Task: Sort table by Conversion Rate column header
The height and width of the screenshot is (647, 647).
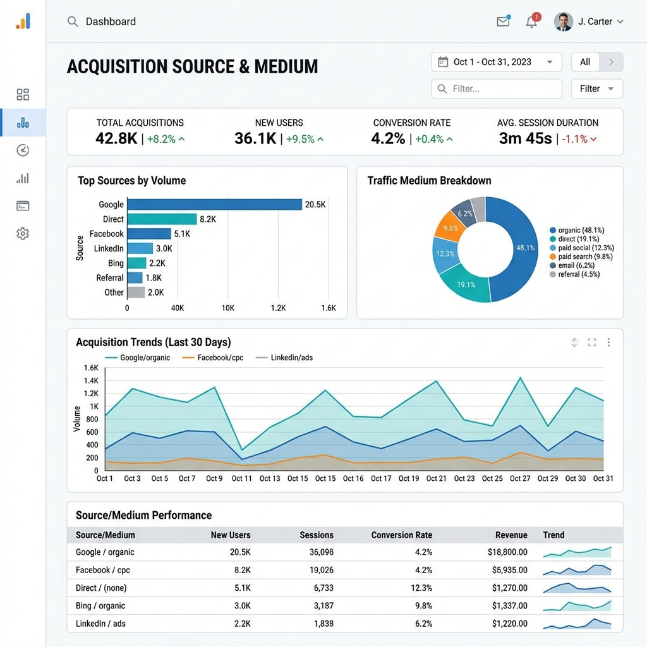Action: [401, 535]
